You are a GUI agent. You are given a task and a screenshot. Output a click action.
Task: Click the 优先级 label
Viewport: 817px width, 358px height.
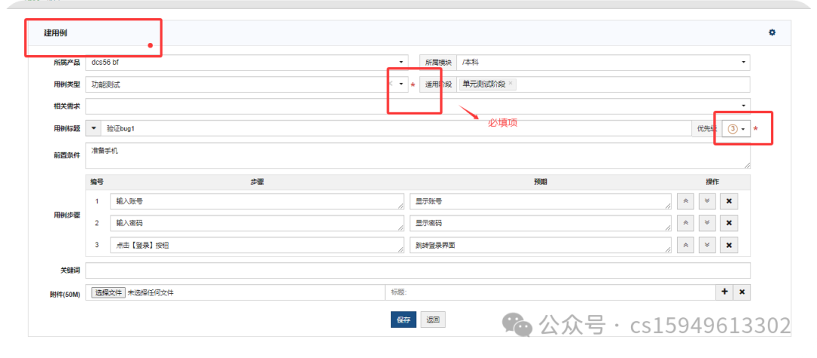[x=707, y=128]
